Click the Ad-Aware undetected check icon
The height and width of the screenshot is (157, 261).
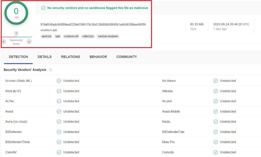click(216, 81)
